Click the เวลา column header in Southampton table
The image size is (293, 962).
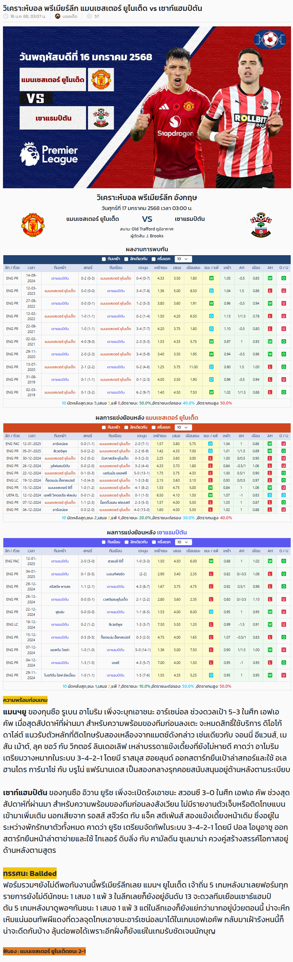31,551
